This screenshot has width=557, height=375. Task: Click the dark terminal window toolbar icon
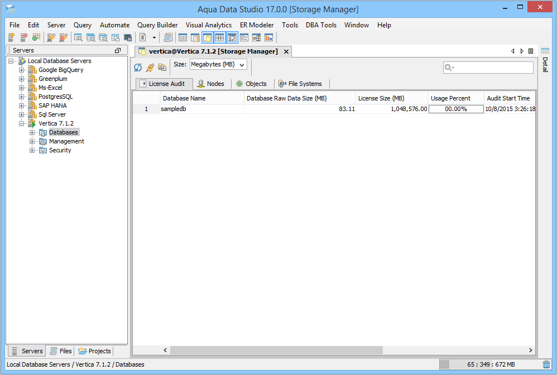coord(127,37)
